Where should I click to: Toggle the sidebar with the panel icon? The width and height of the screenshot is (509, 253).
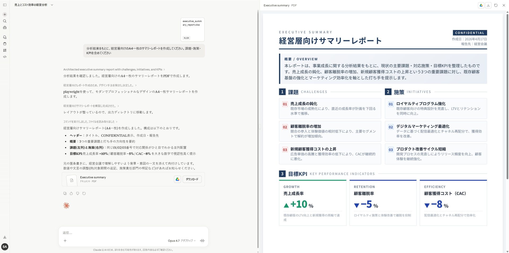[x=5, y=5]
